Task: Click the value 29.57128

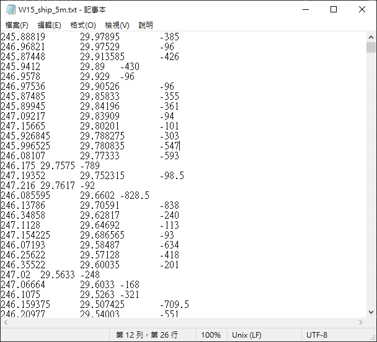Action: coord(100,255)
